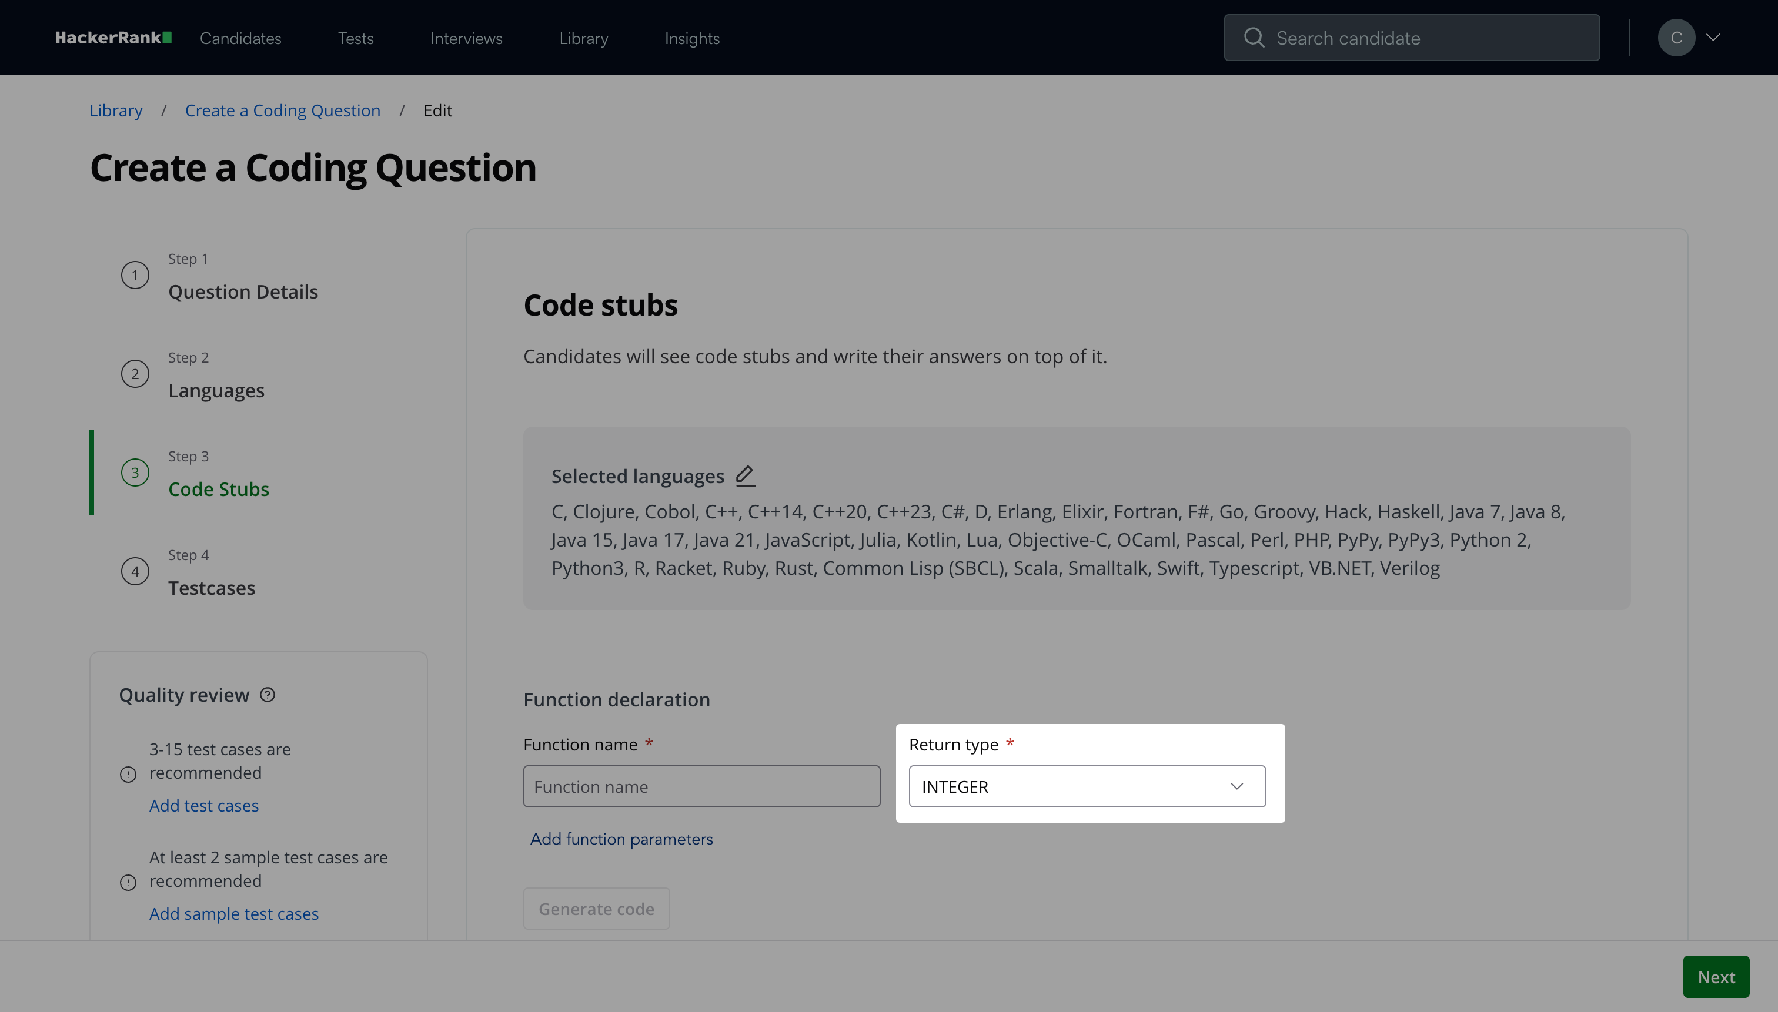Open the Library breadcrumb link

[x=116, y=110]
